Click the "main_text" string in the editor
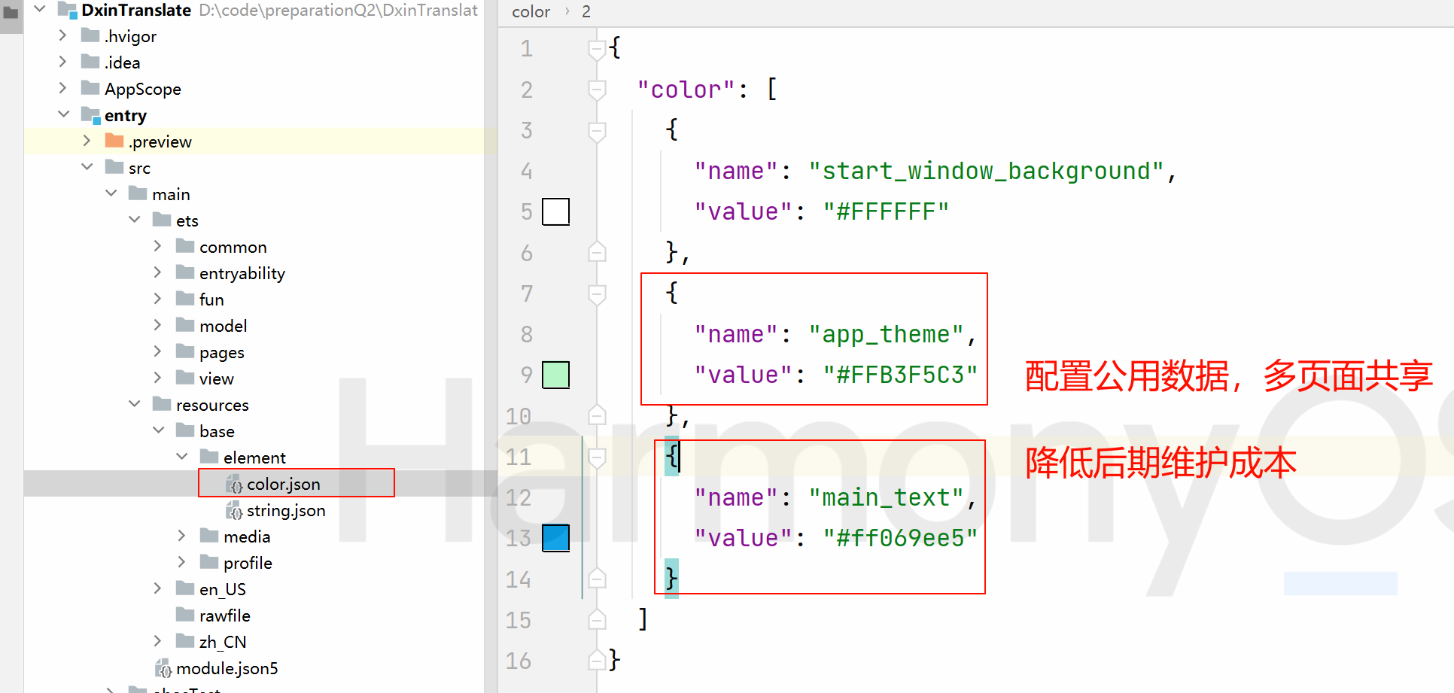This screenshot has height=693, width=1454. pos(886,498)
